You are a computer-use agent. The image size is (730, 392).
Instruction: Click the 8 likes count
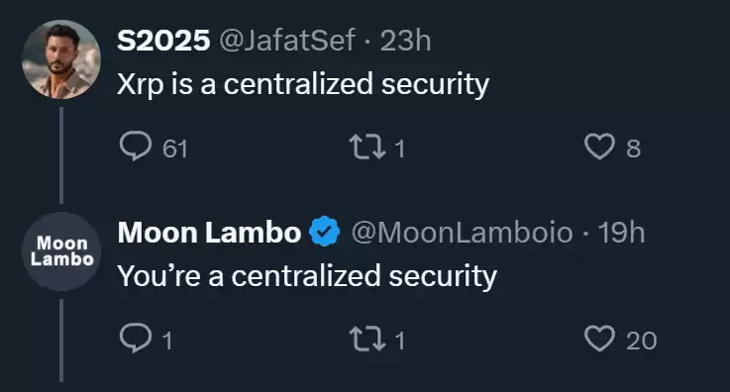(633, 148)
